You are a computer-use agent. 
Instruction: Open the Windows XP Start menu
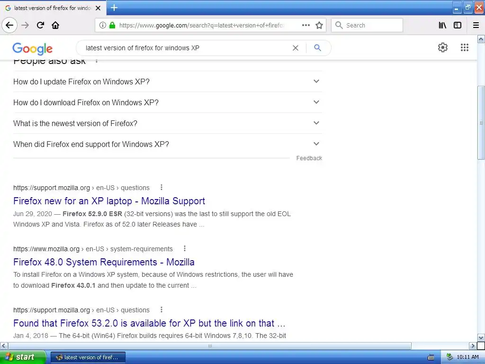23,357
